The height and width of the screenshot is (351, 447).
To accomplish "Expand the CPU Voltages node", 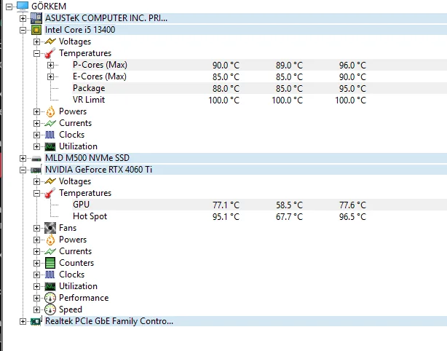I will click(x=36, y=42).
